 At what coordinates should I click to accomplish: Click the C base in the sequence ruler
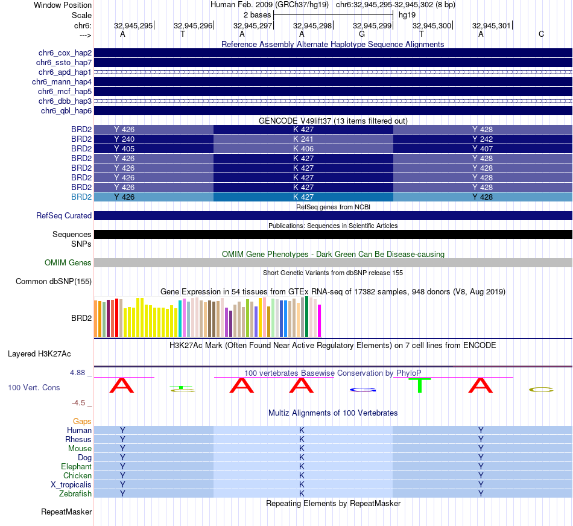pos(541,34)
